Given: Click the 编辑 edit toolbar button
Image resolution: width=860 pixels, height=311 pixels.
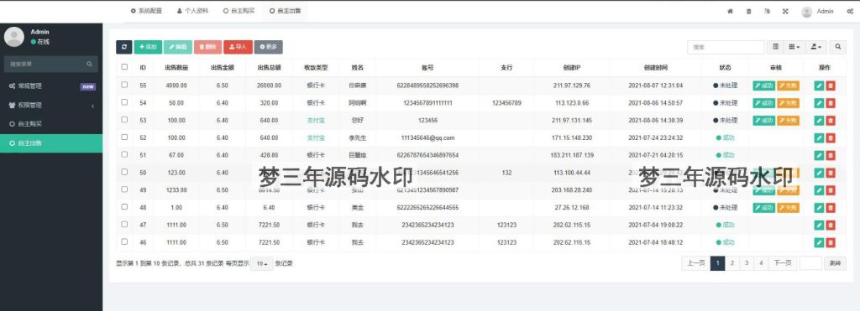Looking at the screenshot, I should point(178,47).
